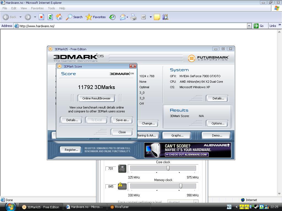Click the Internet Explorer page icon in address bar
The height and width of the screenshot is (211, 282).
pyautogui.click(x=16, y=26)
